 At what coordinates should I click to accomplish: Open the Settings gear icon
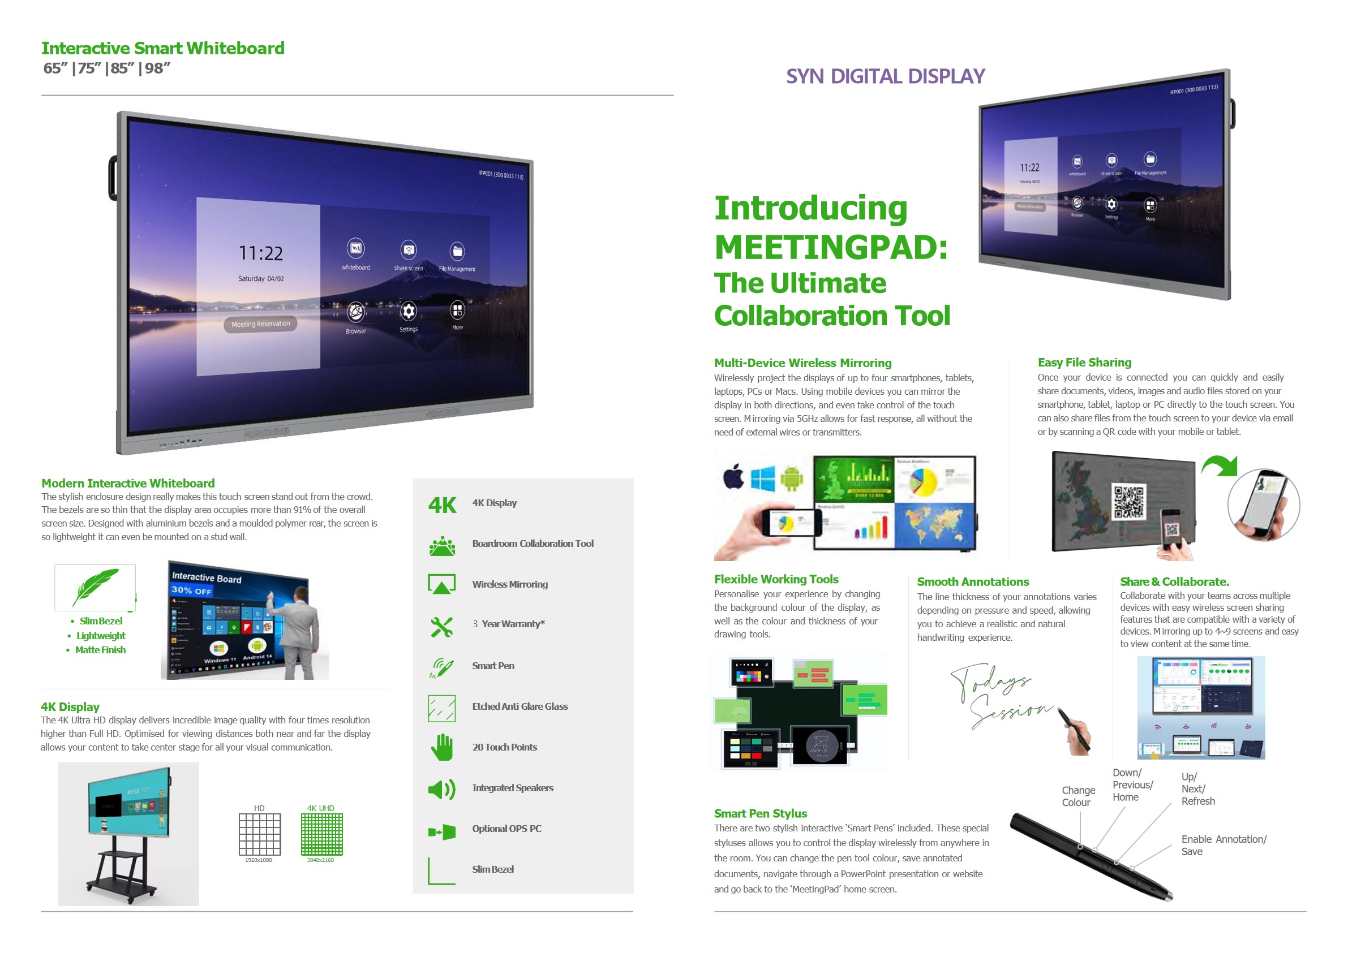pos(409,312)
